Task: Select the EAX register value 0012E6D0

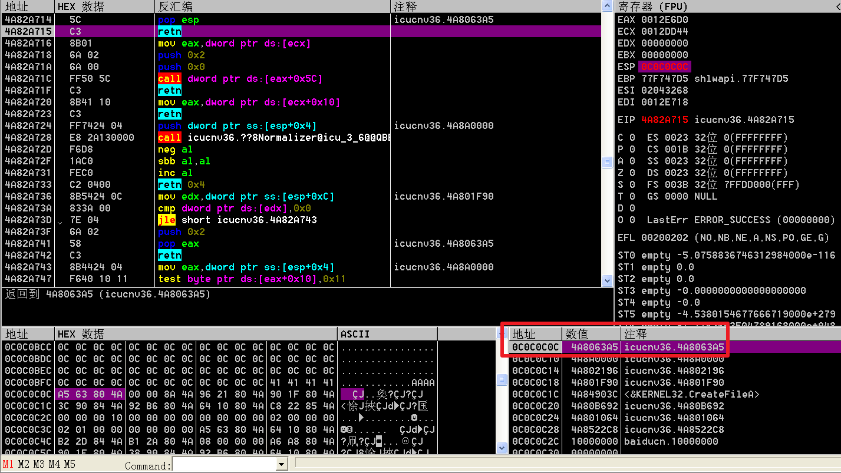Action: point(664,19)
